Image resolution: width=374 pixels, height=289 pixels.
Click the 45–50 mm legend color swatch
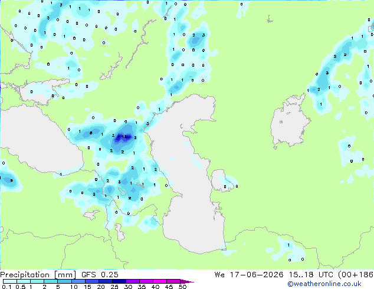(x=173, y=281)
